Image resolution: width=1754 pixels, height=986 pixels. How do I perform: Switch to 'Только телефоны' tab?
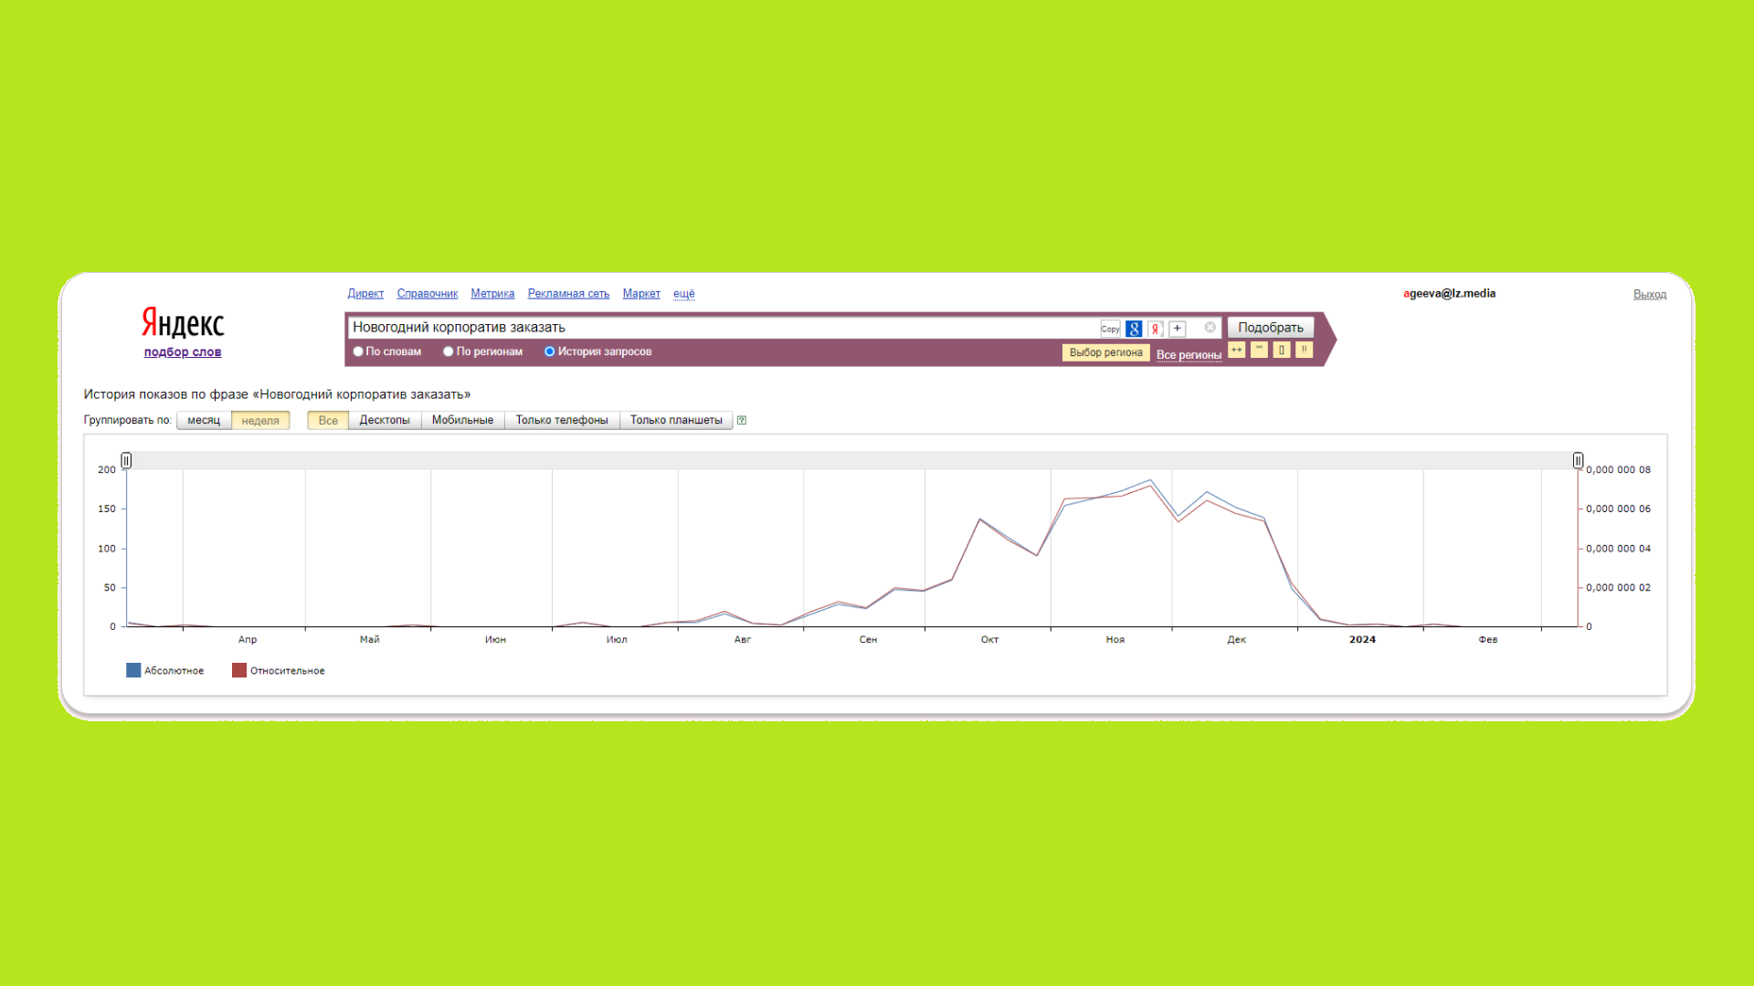coord(562,420)
